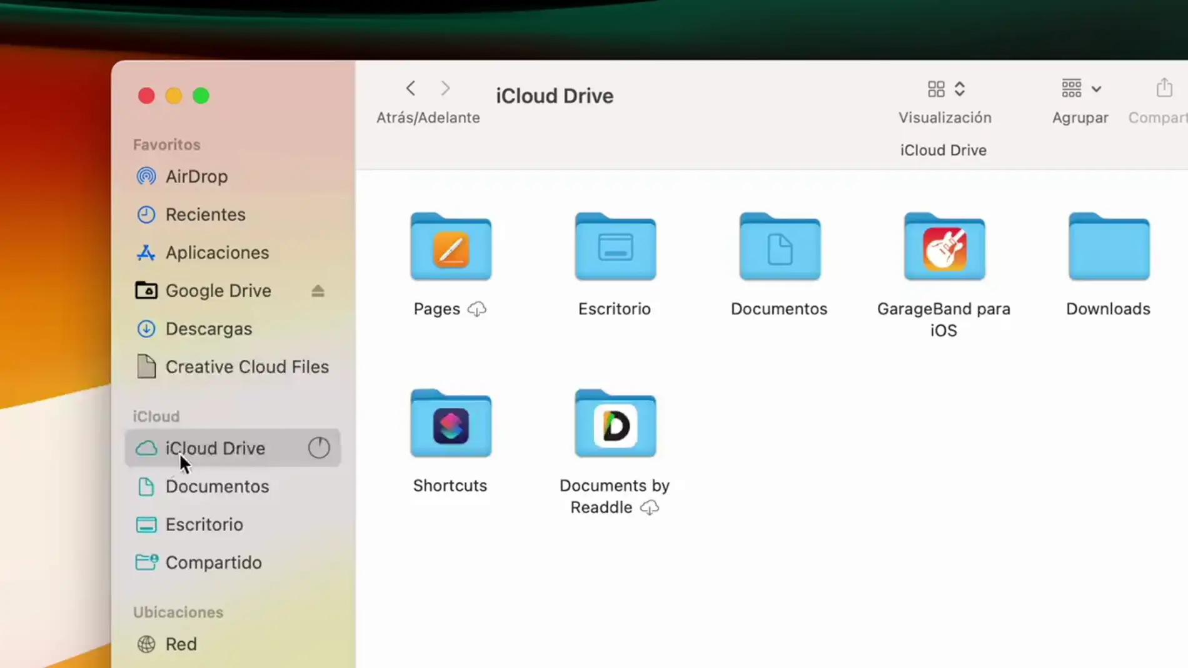Expand navigation with the forward arrow
Screen dimensions: 1188x668
pos(444,88)
